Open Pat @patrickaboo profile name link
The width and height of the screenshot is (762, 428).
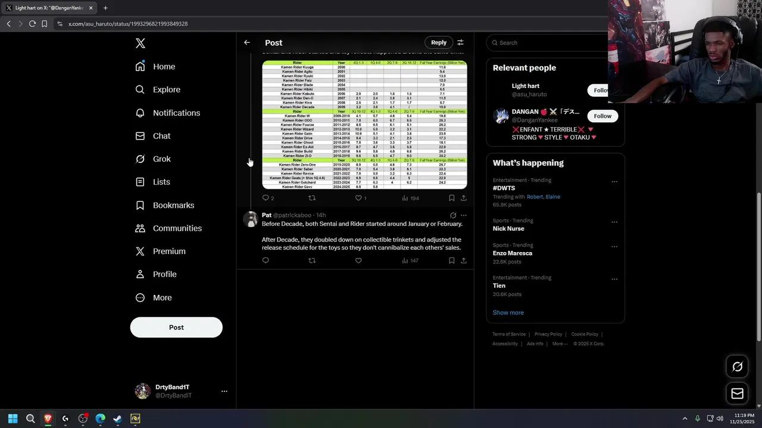click(x=286, y=215)
